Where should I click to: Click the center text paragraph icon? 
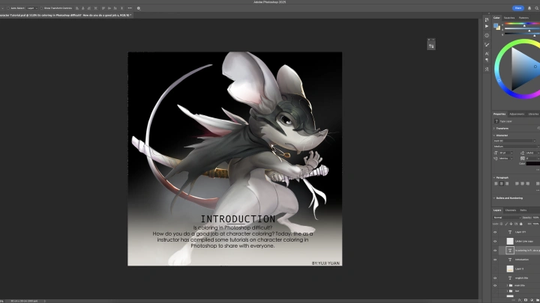click(502, 184)
